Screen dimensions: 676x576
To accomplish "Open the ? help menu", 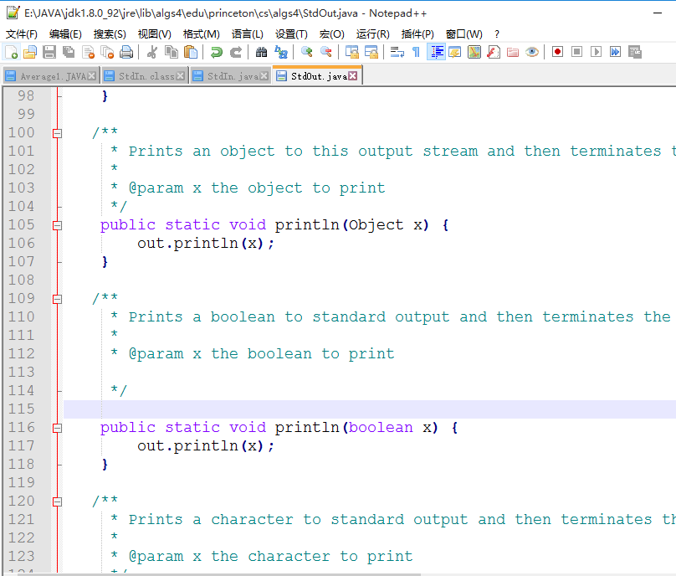I will coord(497,34).
